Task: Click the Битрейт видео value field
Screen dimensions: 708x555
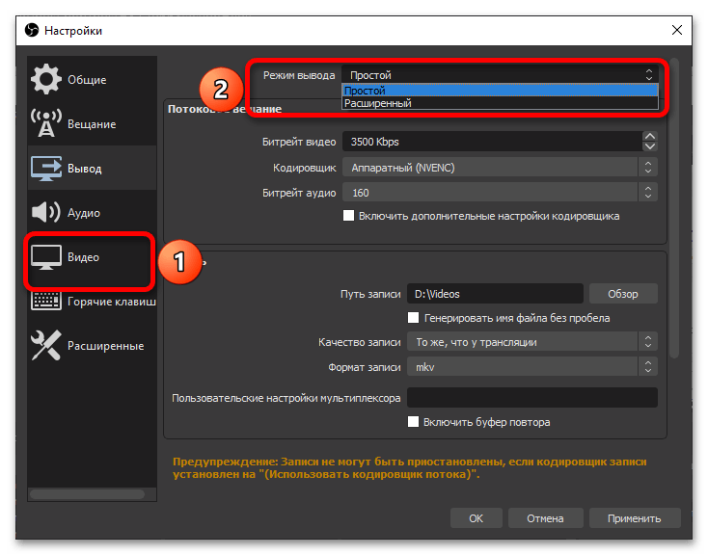Action: pyautogui.click(x=492, y=142)
